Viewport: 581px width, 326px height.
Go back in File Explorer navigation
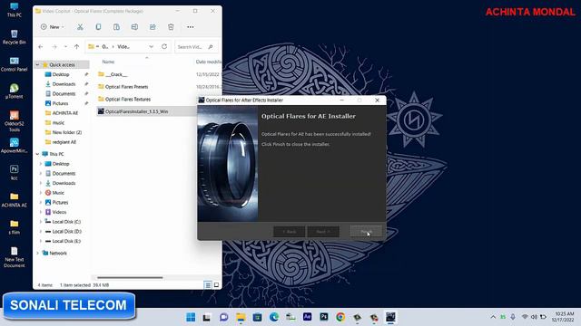pos(40,47)
